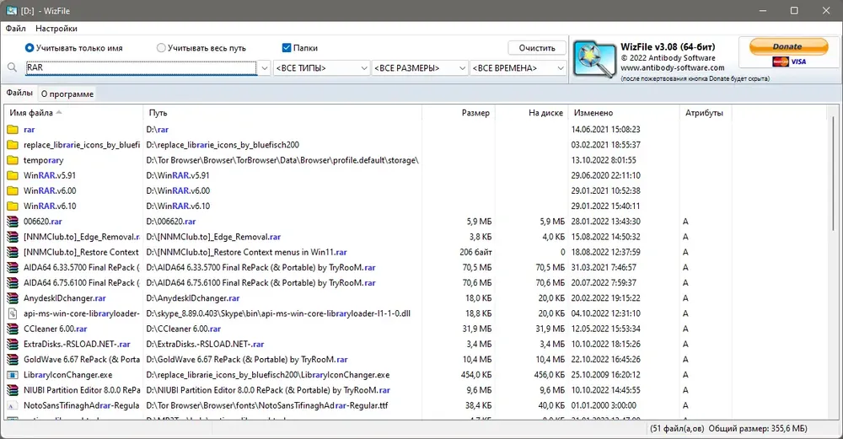Click the ExtraDisks.-RSLOAD.NET-.rar archive icon

coord(13,344)
